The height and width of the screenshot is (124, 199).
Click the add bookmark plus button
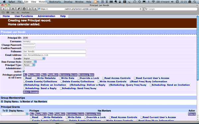[35, 9]
